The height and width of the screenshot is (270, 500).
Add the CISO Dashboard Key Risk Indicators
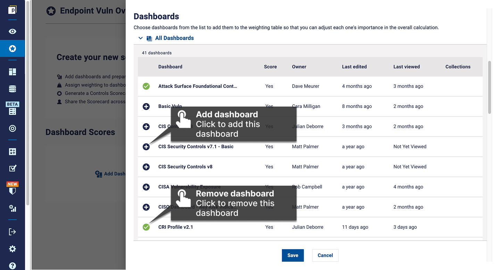146,207
